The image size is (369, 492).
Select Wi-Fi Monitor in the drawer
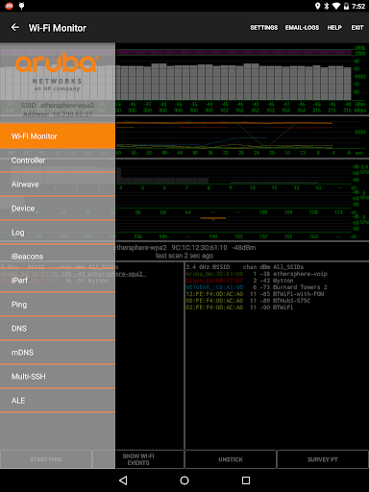[x=58, y=136]
